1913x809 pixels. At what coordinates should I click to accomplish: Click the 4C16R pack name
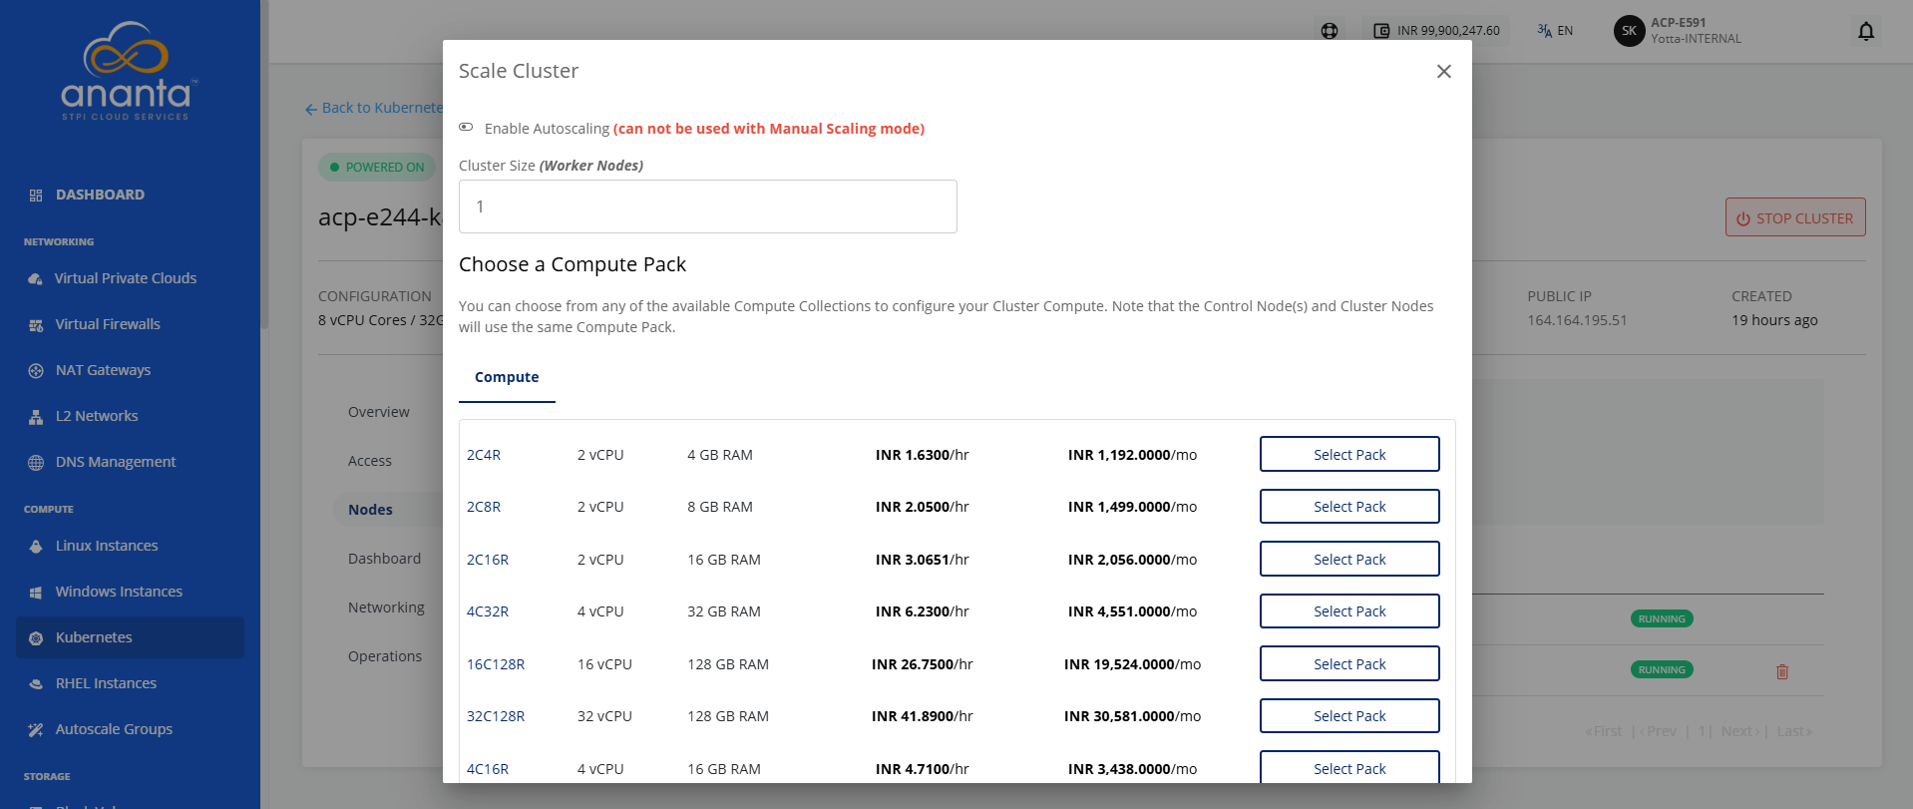pyautogui.click(x=488, y=769)
